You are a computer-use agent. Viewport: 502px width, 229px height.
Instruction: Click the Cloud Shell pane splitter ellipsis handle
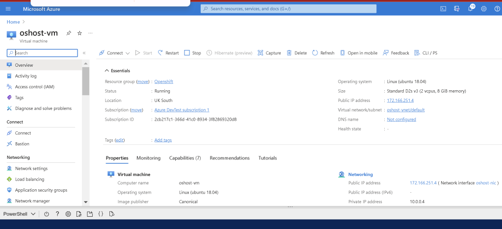point(290,207)
